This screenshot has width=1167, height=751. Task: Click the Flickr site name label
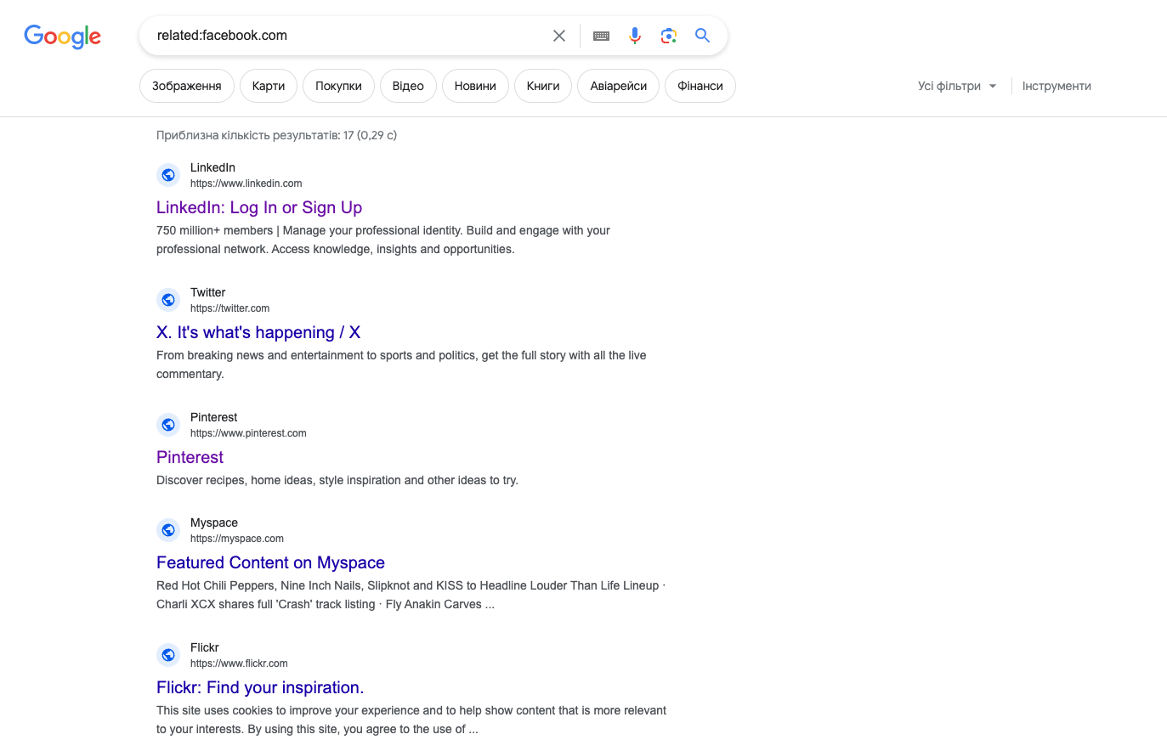point(205,647)
